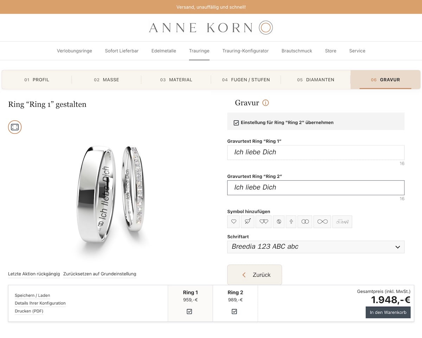Switch to the 05 Diamanten step

tap(315, 80)
